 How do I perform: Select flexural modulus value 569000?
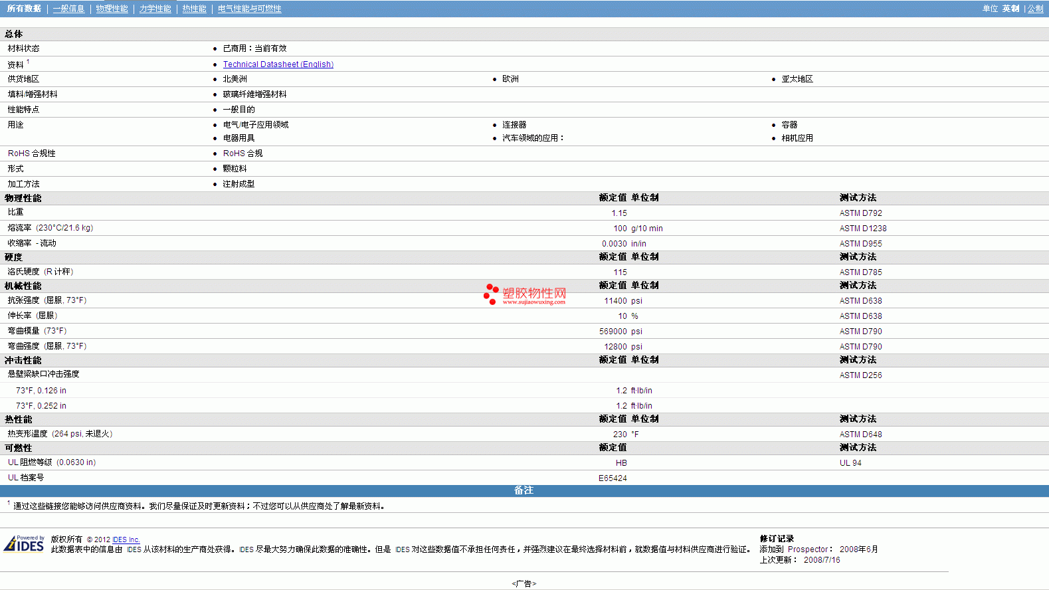613,332
